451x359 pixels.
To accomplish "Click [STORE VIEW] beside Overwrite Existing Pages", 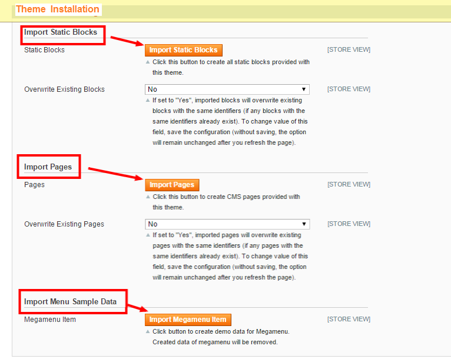I will coord(349,224).
